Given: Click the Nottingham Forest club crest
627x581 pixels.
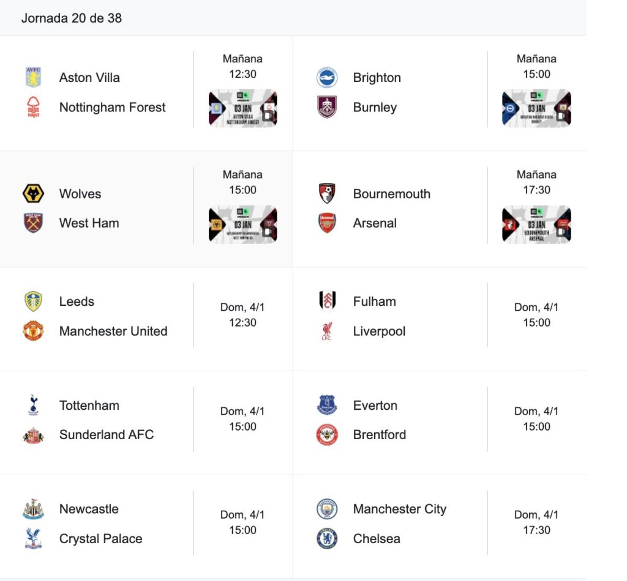Looking at the screenshot, I should [33, 107].
